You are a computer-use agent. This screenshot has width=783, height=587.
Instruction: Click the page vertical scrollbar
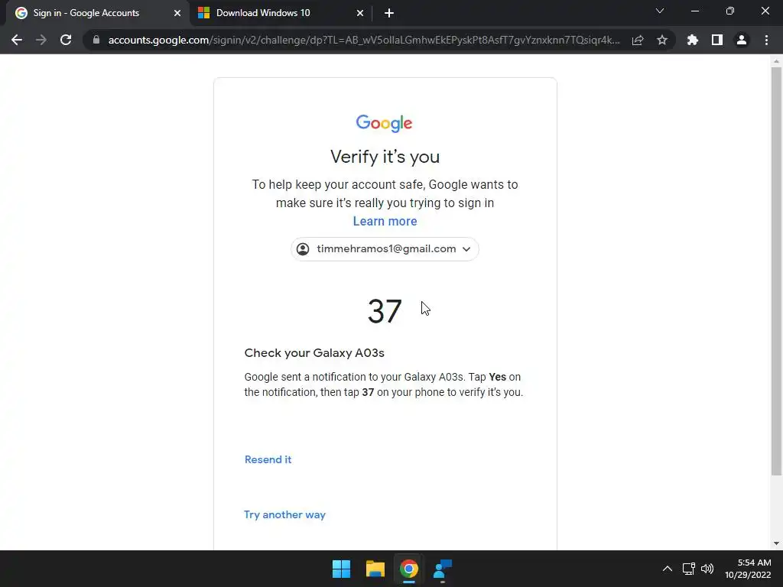coord(776,271)
